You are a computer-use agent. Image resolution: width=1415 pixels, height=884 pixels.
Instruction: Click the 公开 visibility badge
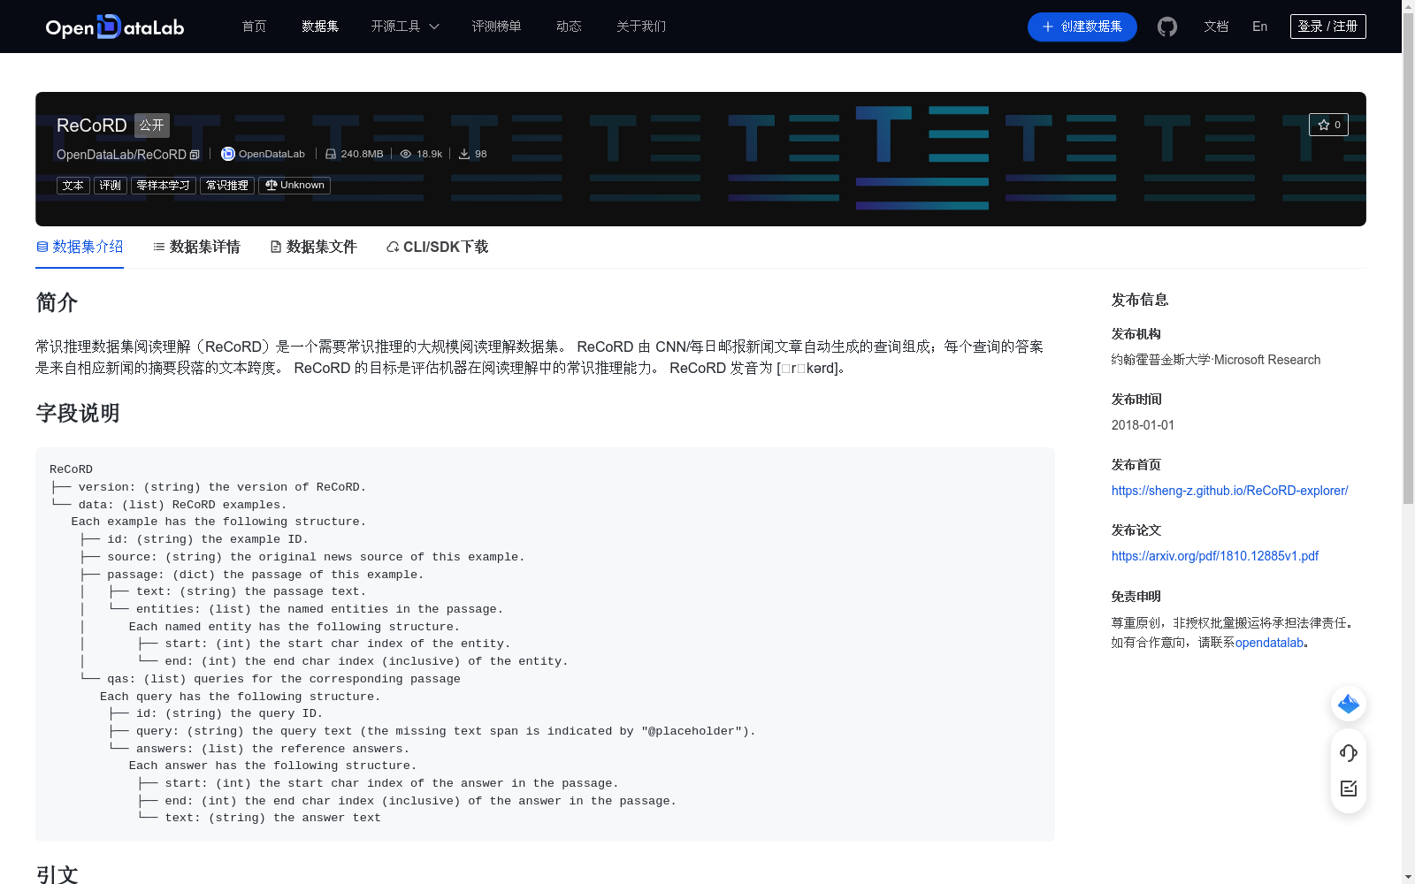pyautogui.click(x=152, y=125)
